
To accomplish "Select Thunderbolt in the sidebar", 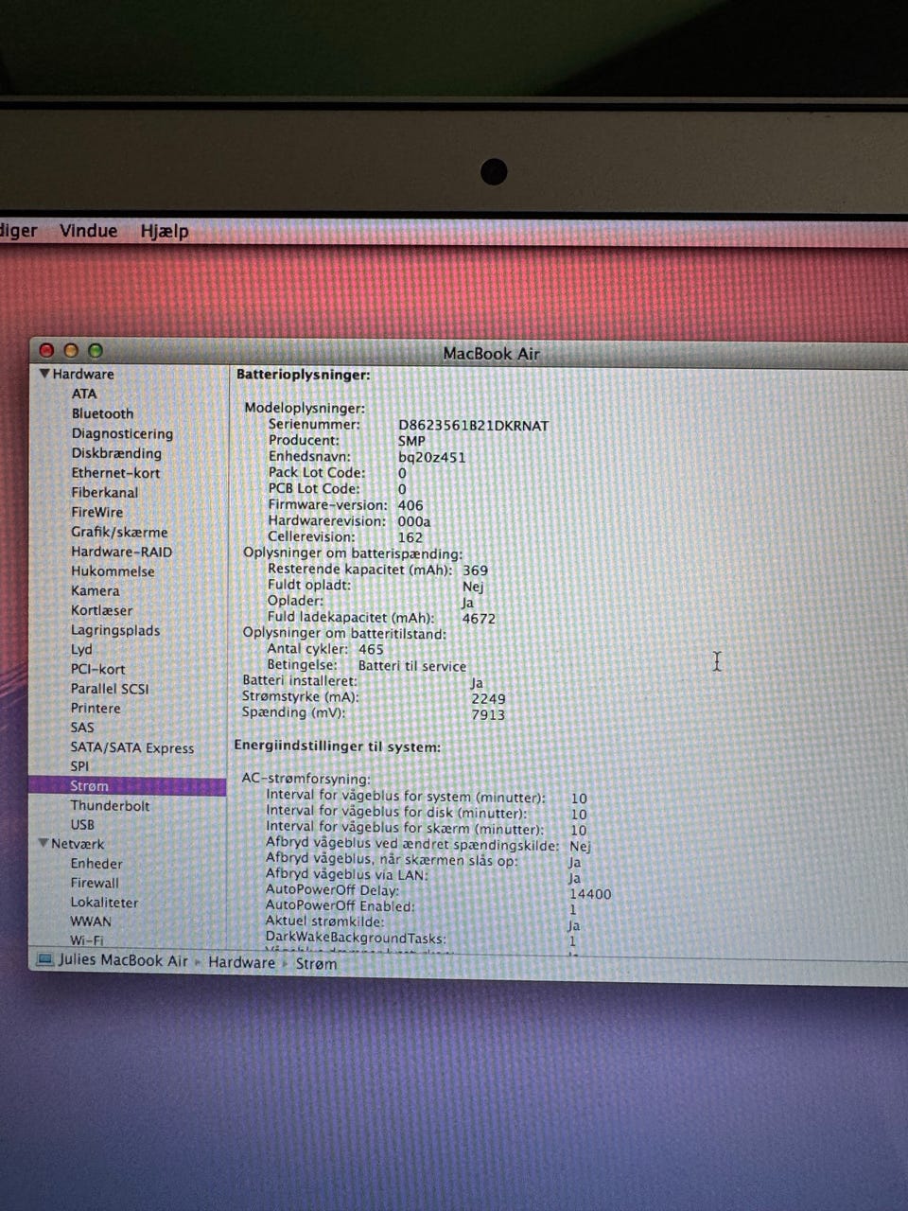I will tap(110, 805).
